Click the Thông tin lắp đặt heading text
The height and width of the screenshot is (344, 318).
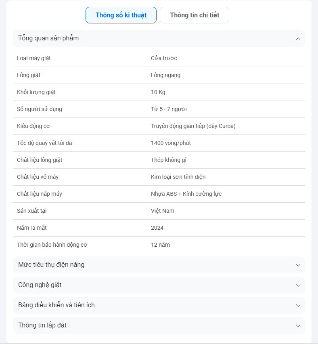pos(42,325)
